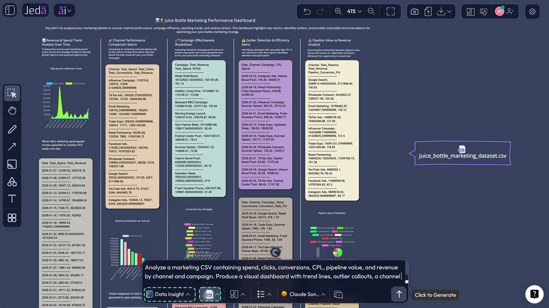Expand the Data Insight mode selector
This screenshot has width=549, height=308.
170,294
